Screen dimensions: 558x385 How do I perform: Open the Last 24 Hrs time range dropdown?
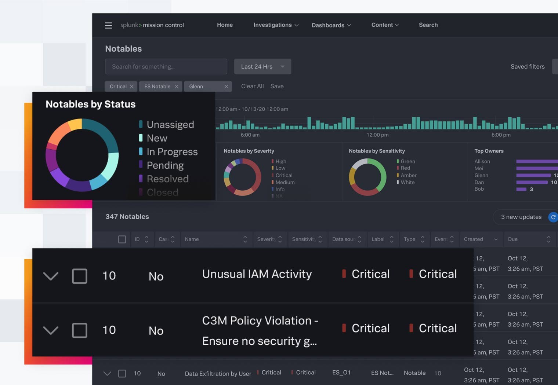click(x=262, y=67)
